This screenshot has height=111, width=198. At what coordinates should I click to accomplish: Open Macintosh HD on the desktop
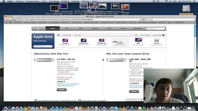[x=186, y=10]
